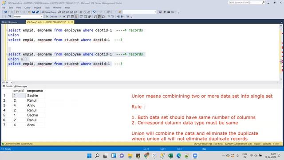Open the Query menu
This screenshot has width=284, height=160.
(x=28, y=8)
